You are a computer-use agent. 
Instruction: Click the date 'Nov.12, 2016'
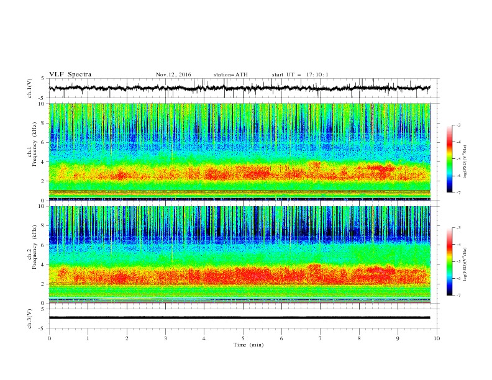(x=173, y=75)
